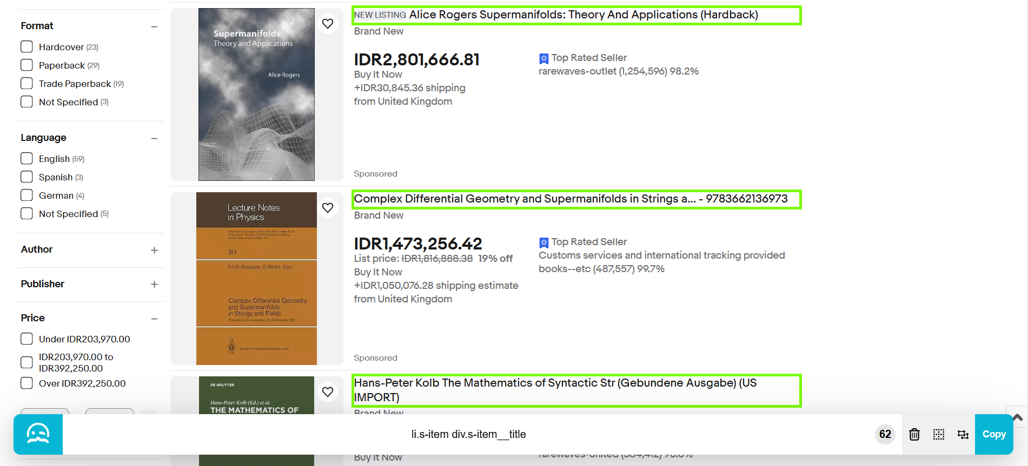The width and height of the screenshot is (1028, 466).
Task: Enable the German language filter
Action: click(x=26, y=195)
